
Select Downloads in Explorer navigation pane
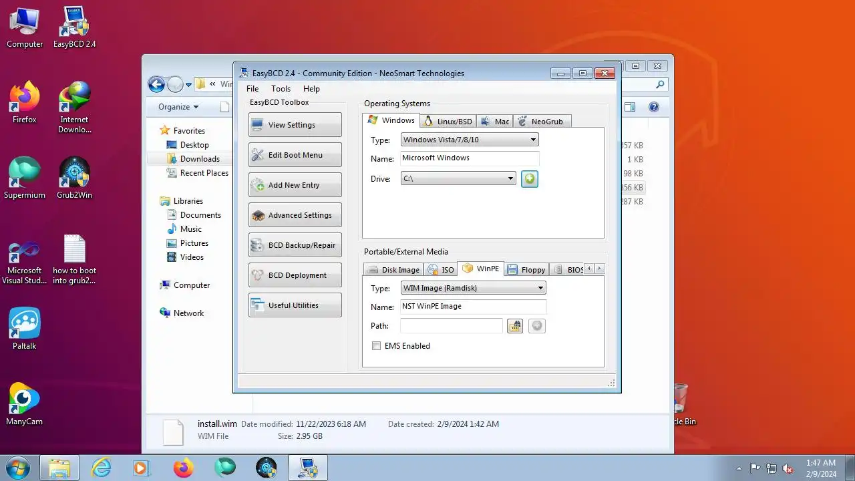(x=200, y=159)
